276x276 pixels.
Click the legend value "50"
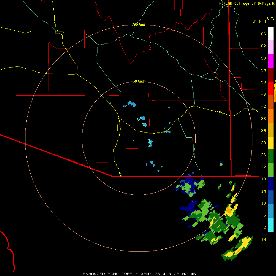click(x=263, y=82)
